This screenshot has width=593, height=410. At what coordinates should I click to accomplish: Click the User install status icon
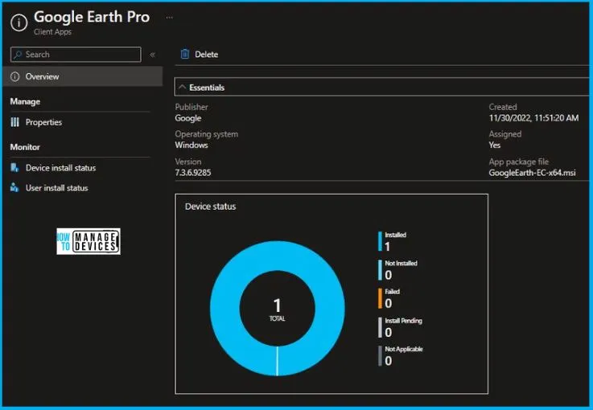tap(14, 187)
